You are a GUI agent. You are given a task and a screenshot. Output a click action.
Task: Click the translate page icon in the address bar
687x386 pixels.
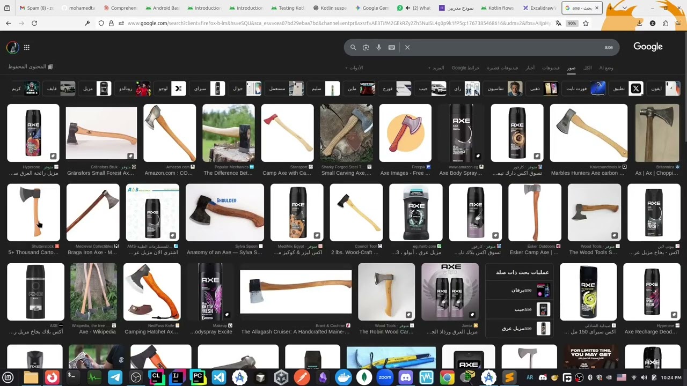pyautogui.click(x=558, y=23)
